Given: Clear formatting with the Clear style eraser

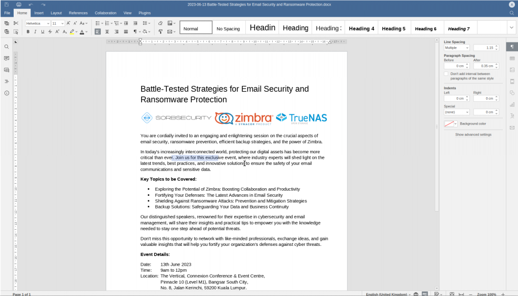Looking at the screenshot, I should tap(160, 23).
